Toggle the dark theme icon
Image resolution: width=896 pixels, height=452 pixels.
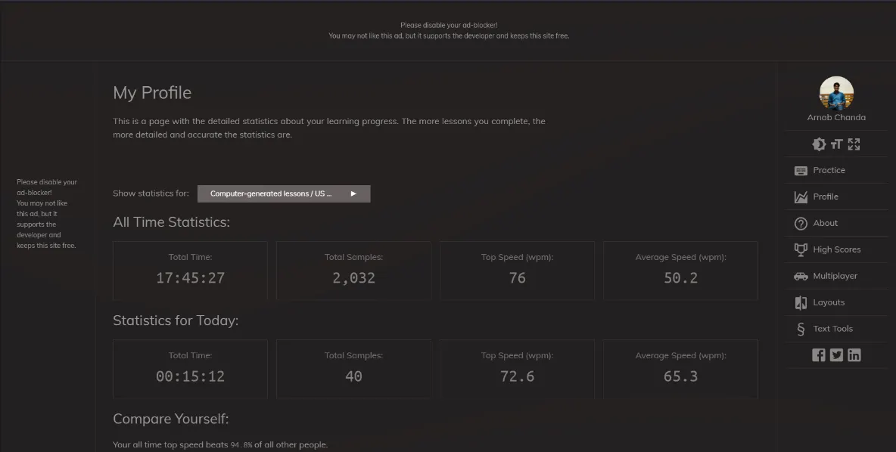[819, 144]
